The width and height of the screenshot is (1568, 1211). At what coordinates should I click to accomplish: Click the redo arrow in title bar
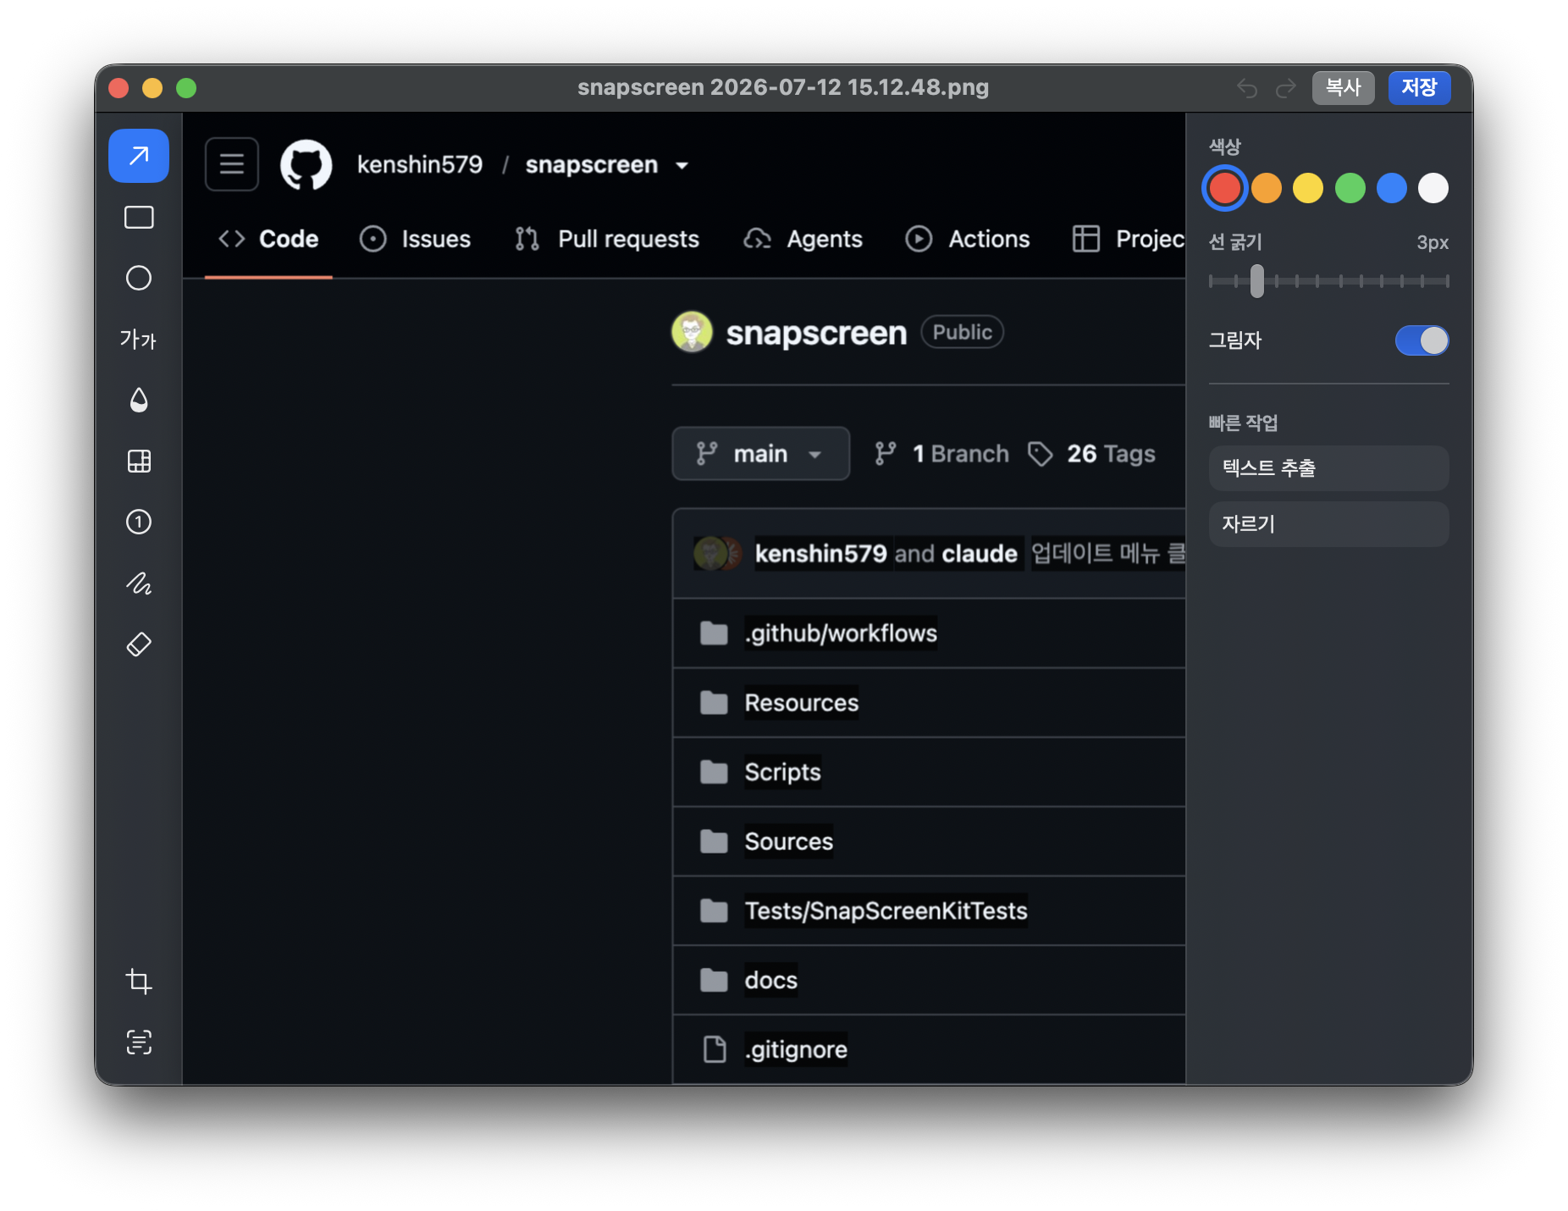tap(1286, 88)
